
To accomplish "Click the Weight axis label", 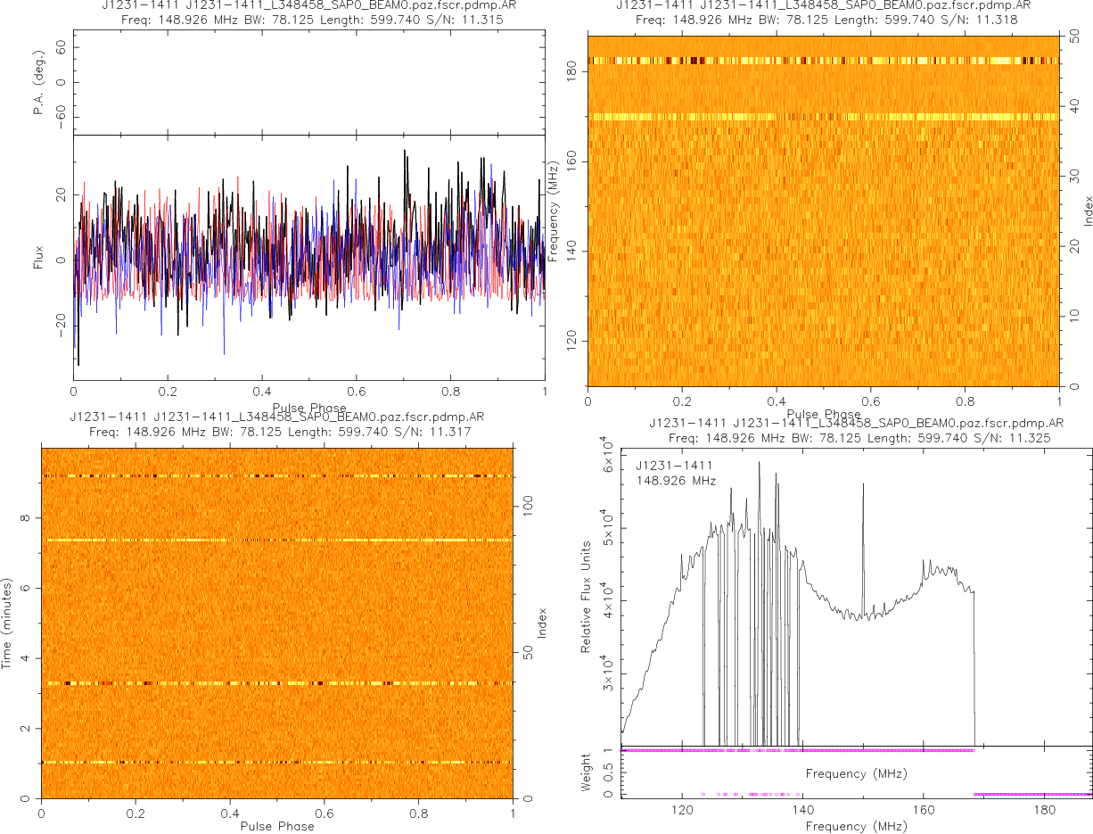I will pyautogui.click(x=586, y=772).
